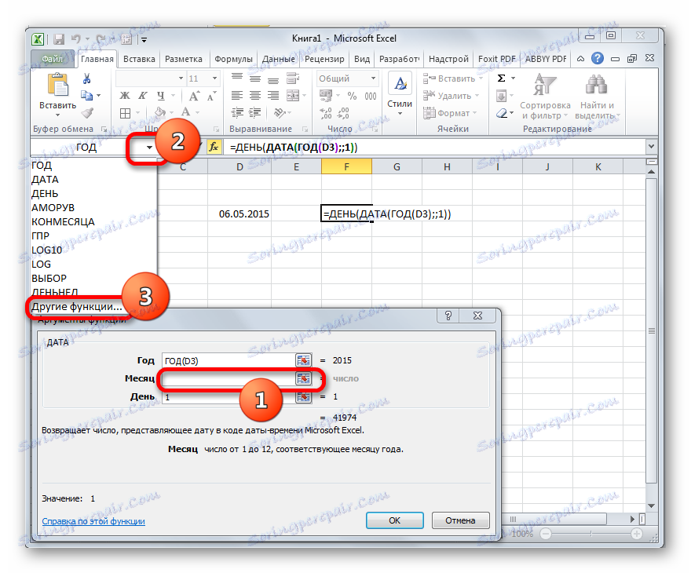Toggle italic formatting К
The image size is (691, 573).
141,95
